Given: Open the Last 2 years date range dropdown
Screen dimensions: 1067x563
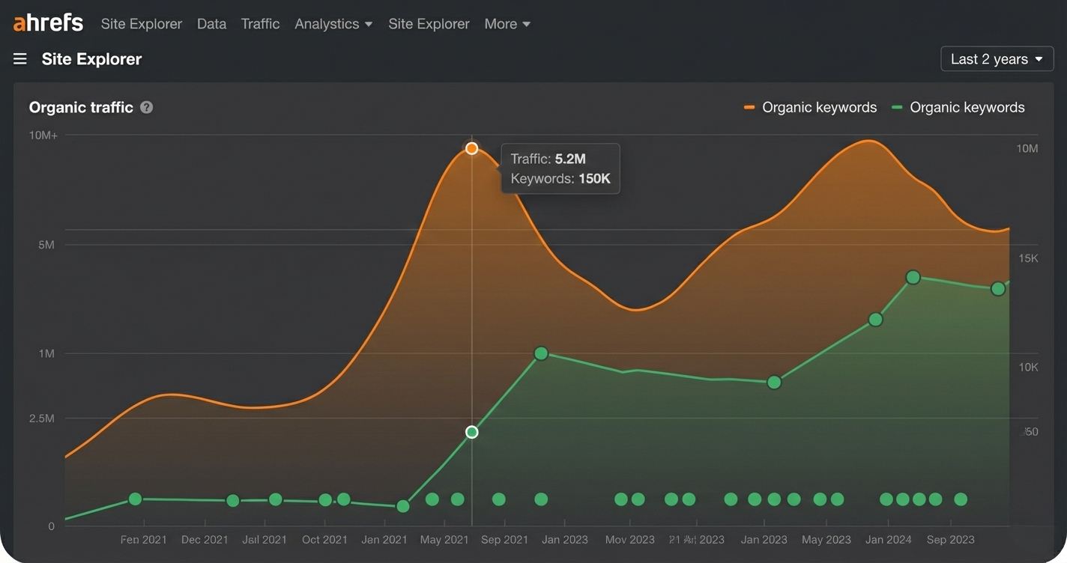Looking at the screenshot, I should click(997, 58).
